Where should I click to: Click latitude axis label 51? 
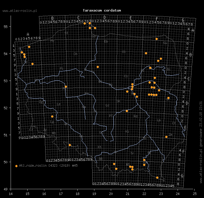(x=5, y=135)
